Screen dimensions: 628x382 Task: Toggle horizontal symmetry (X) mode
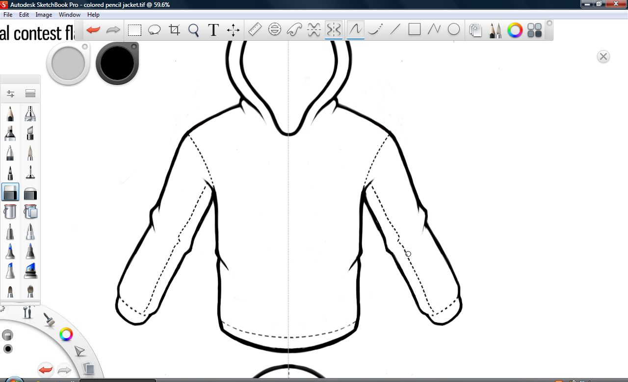pyautogui.click(x=314, y=30)
